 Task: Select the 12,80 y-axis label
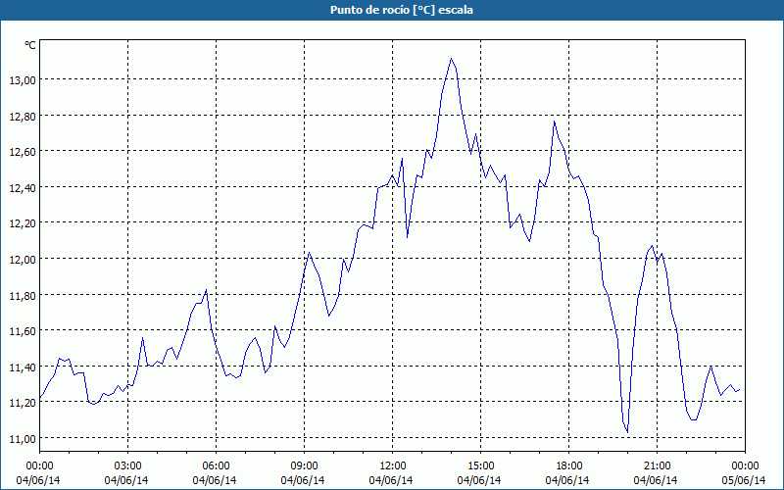coord(23,116)
